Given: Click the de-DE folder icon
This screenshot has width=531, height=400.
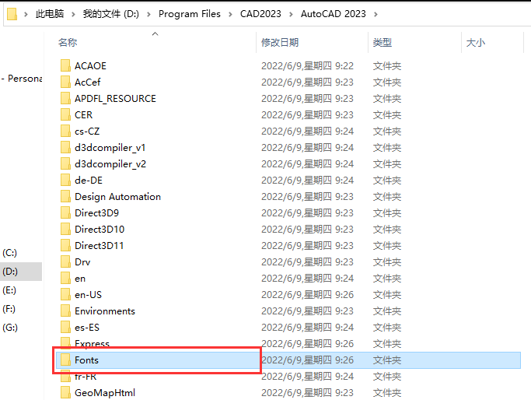Looking at the screenshot, I should pyautogui.click(x=65, y=180).
